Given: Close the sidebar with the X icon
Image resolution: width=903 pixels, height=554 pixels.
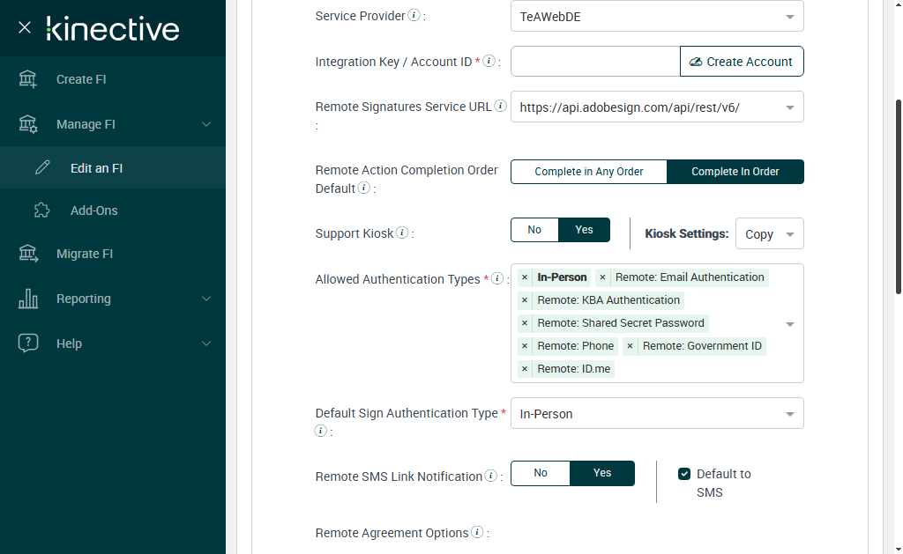Looking at the screenshot, I should [25, 27].
